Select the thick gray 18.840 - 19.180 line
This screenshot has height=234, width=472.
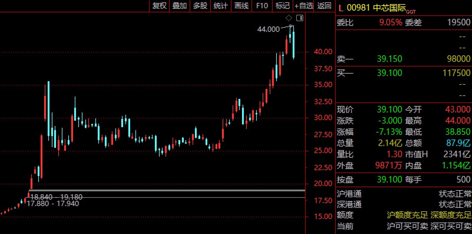click(177, 190)
